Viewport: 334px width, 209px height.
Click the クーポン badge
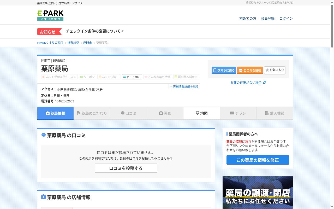87,77
